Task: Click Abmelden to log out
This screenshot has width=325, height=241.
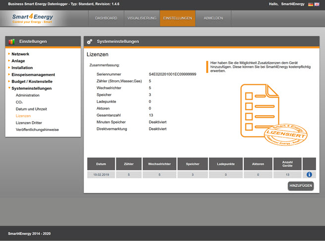Action: (x=213, y=18)
